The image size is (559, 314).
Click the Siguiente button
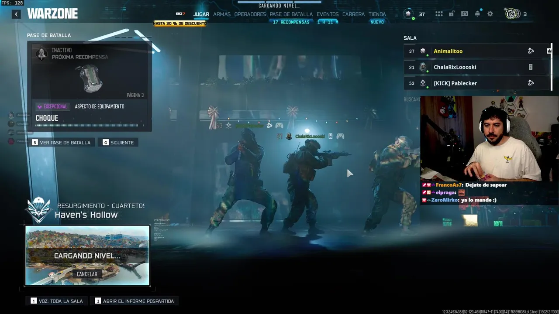(x=118, y=143)
